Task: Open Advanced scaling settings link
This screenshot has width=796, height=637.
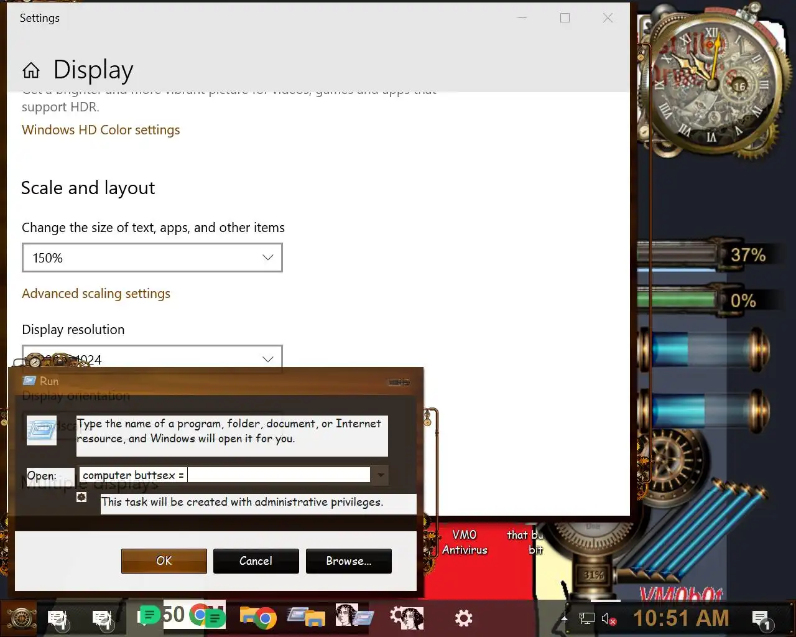Action: pos(96,294)
